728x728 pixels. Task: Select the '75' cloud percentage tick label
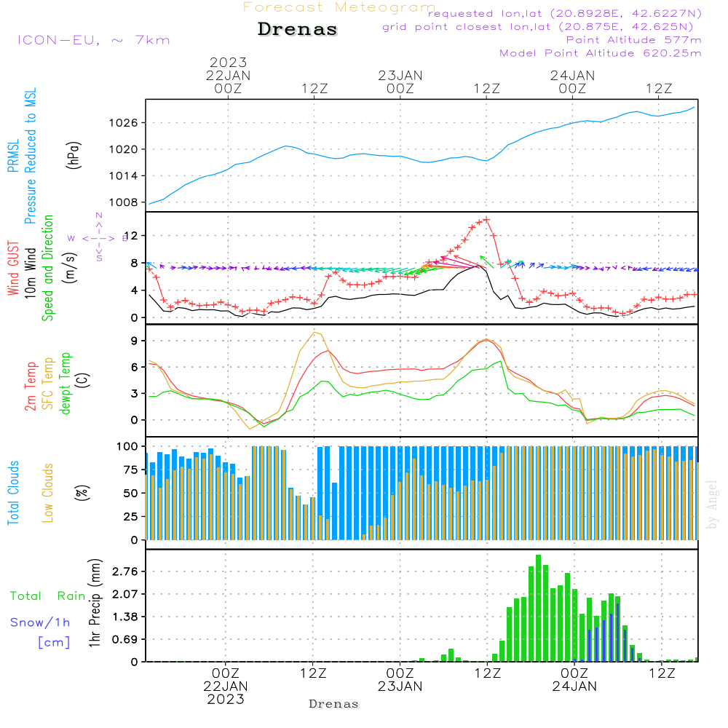tap(131, 470)
